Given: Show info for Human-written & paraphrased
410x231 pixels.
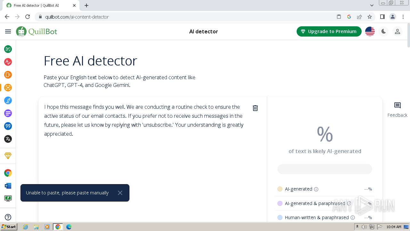Looking at the screenshot, I should click(353, 218).
